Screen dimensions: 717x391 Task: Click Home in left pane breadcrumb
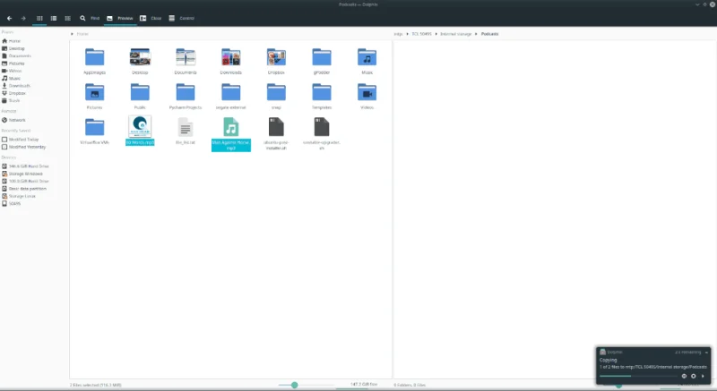pyautogui.click(x=82, y=34)
